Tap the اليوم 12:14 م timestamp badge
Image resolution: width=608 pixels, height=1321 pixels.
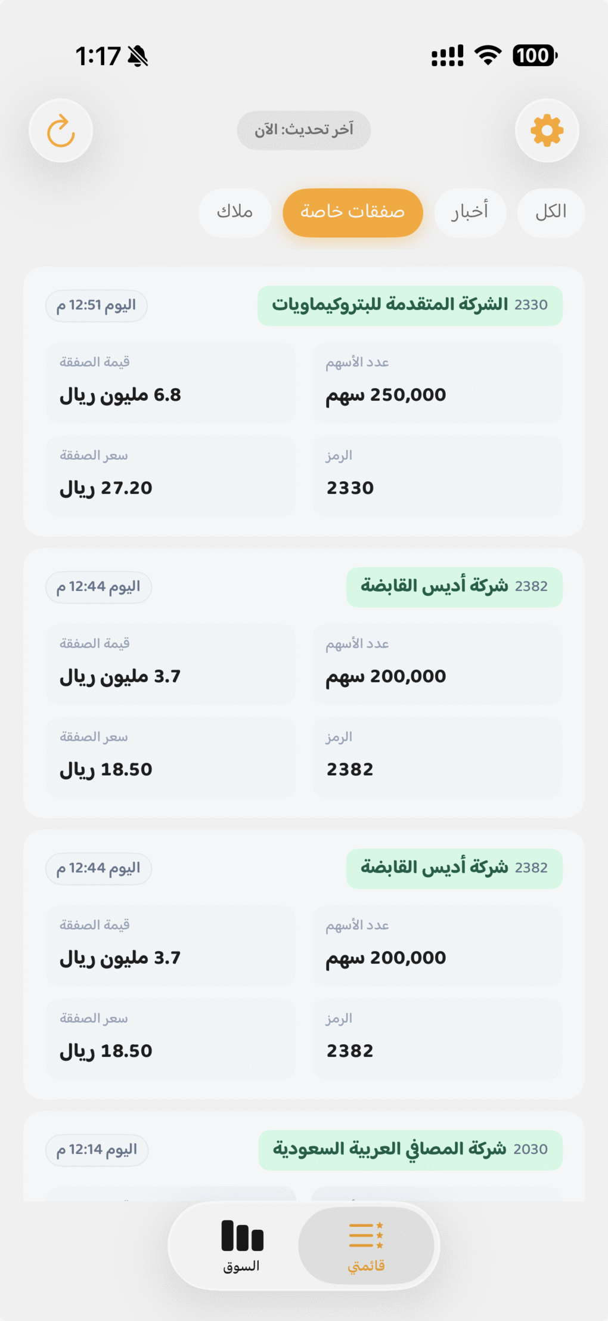point(97,1150)
